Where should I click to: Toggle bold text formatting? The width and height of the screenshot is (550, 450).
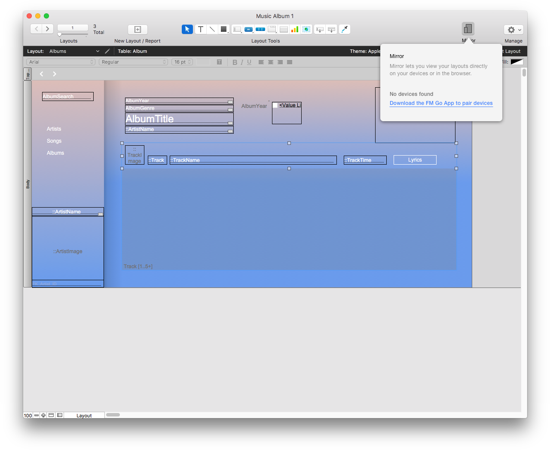coord(235,62)
